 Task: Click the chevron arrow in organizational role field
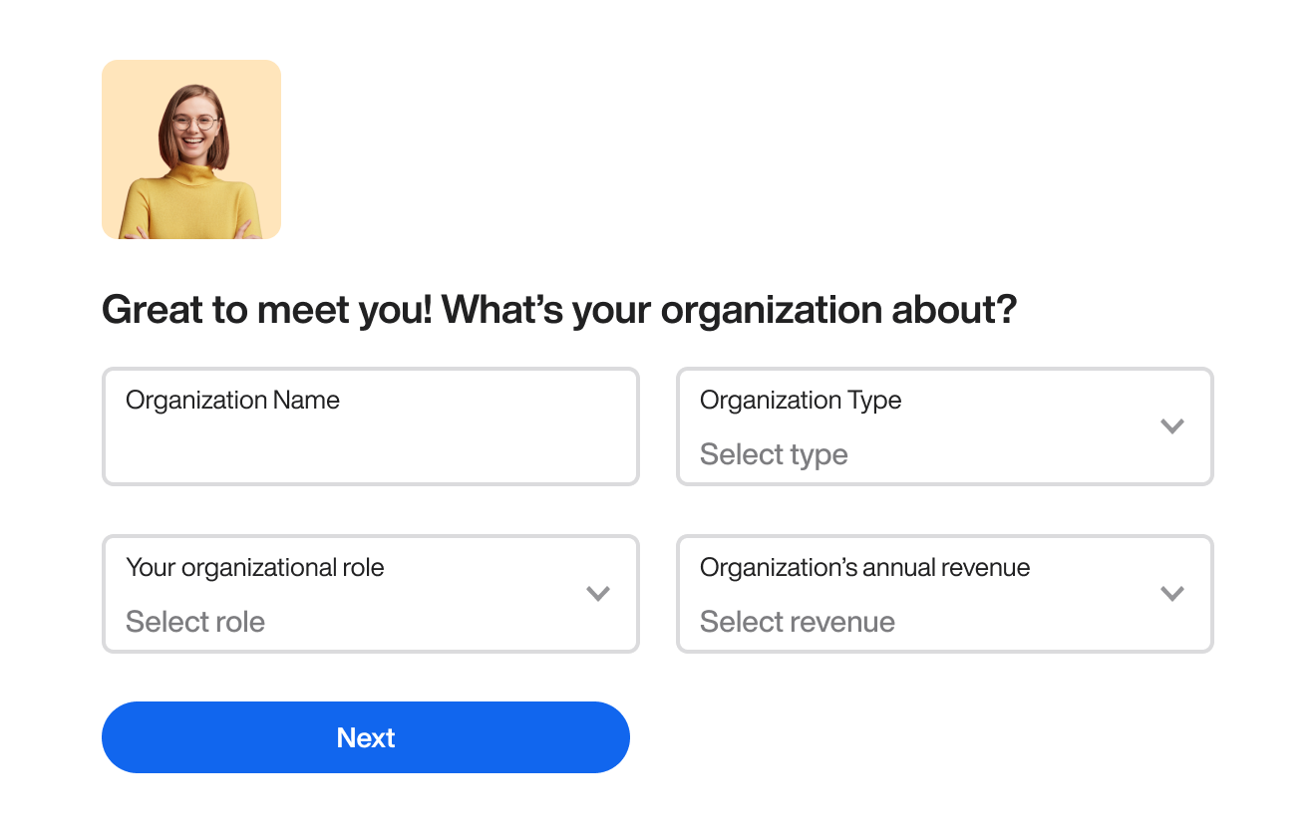(x=598, y=594)
